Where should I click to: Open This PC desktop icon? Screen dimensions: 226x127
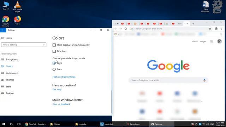pyautogui.click(x=6, y=6)
